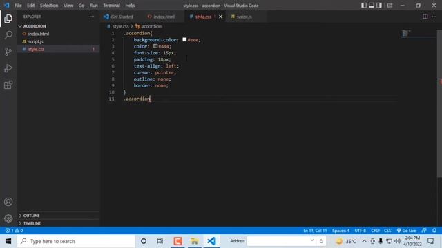Close the style.css tab
Viewport: 442px width, 248px height.
point(221,17)
